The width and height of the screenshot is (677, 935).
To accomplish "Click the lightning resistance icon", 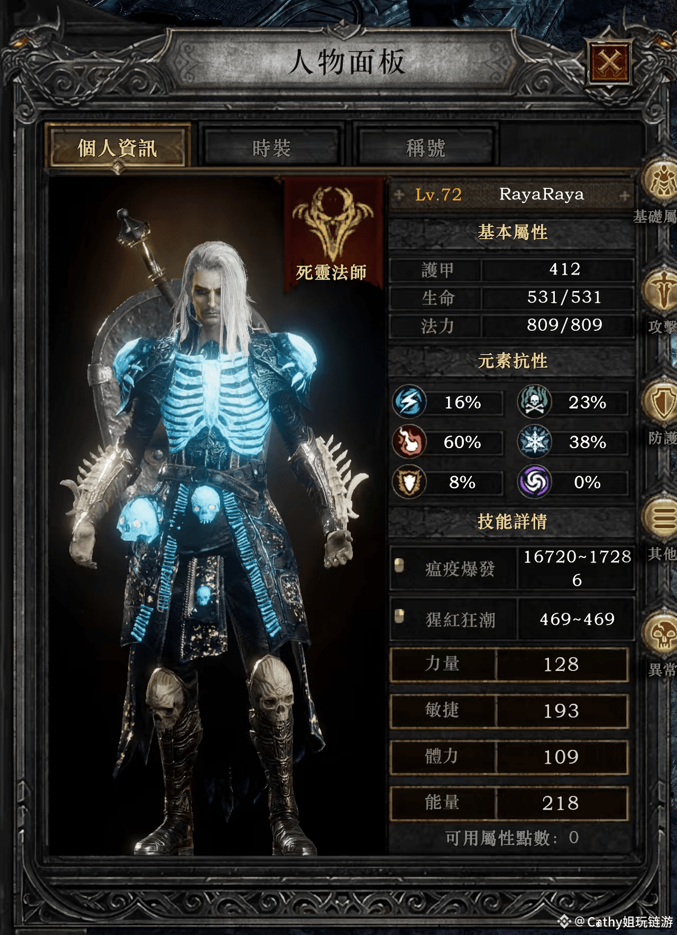I will coord(409,402).
